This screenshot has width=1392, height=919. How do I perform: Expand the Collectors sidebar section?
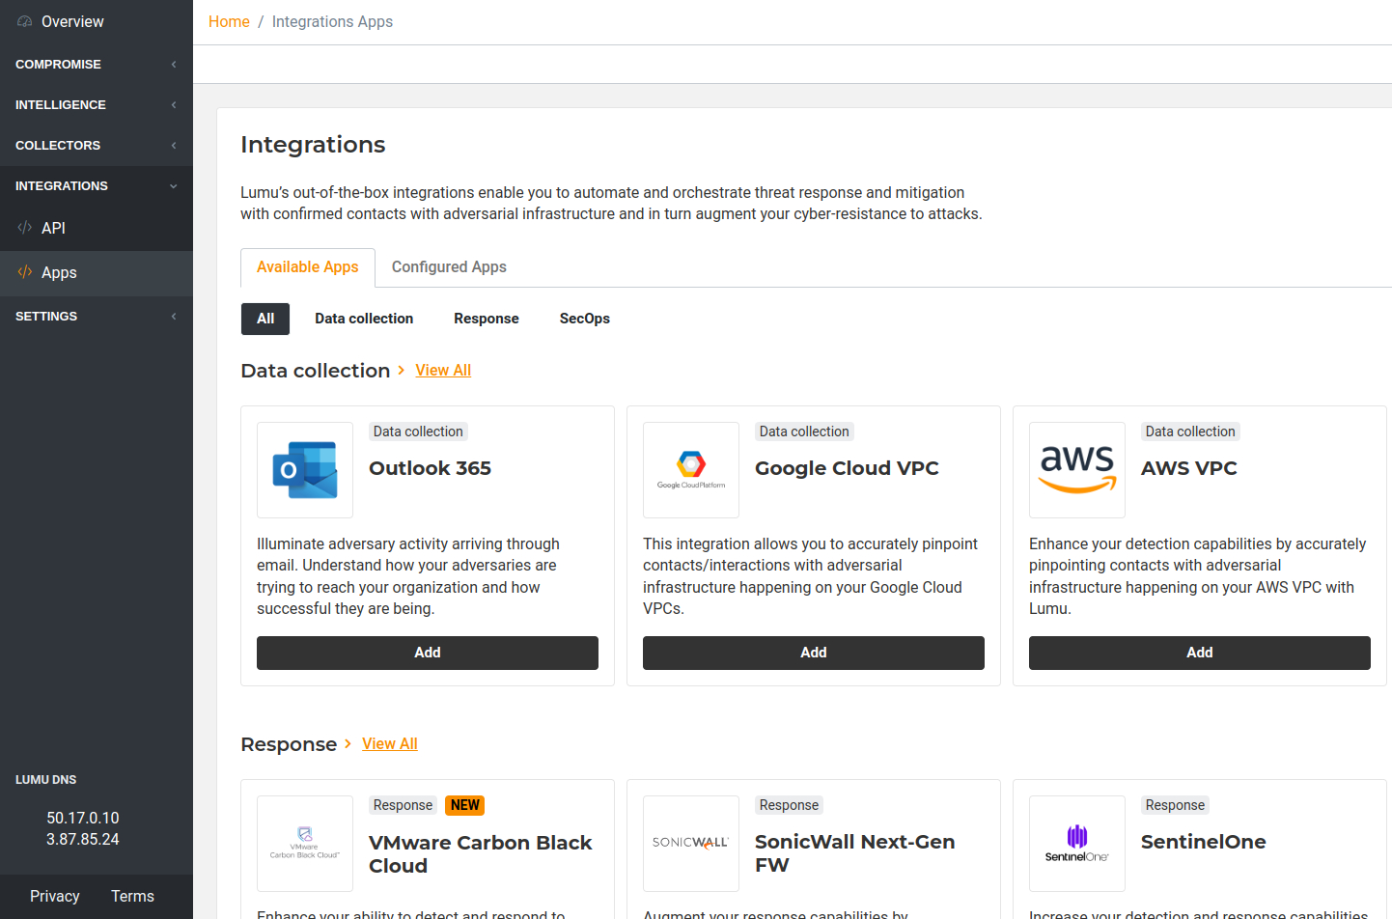tap(96, 146)
